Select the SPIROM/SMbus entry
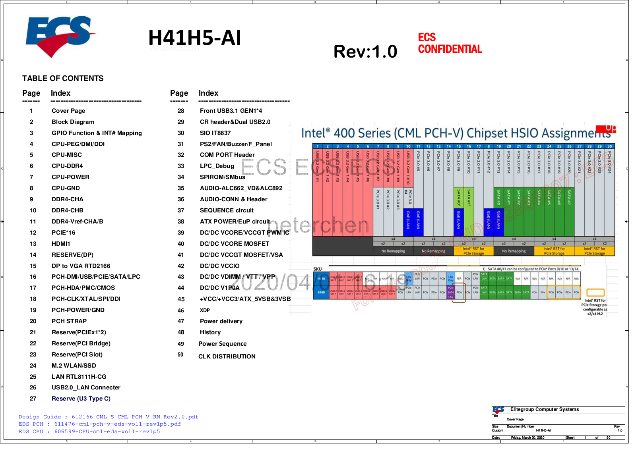The width and height of the screenshot is (636, 449). tap(223, 177)
